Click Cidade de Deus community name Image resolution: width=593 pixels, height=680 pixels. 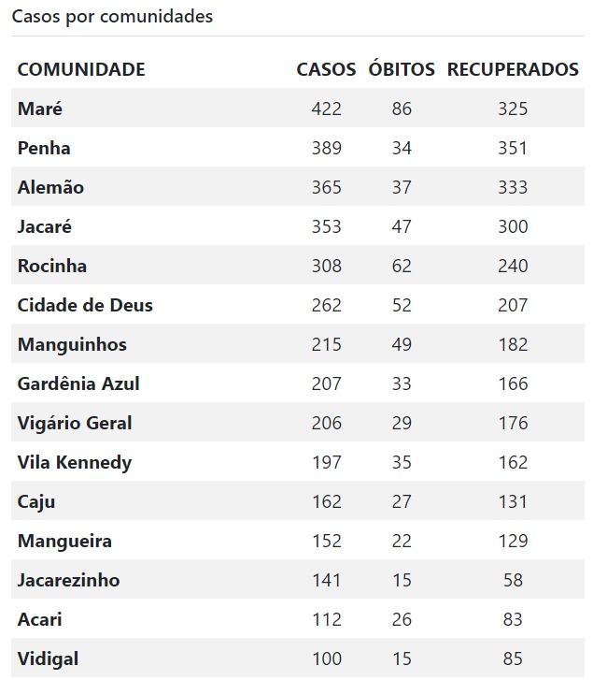pyautogui.click(x=85, y=305)
